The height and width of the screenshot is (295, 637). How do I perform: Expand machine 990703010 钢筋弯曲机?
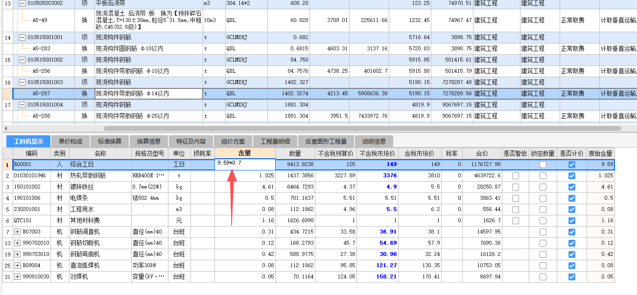click(x=18, y=254)
